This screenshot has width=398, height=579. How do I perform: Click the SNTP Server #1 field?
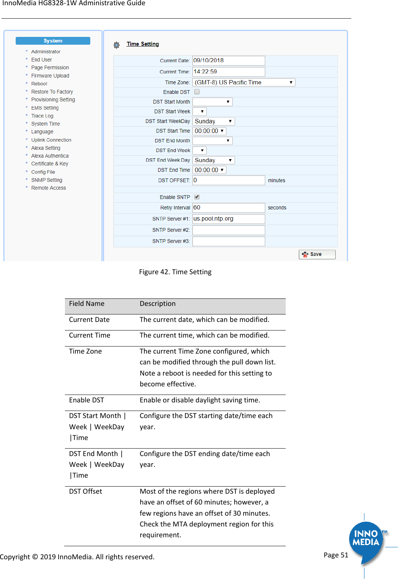(x=228, y=219)
